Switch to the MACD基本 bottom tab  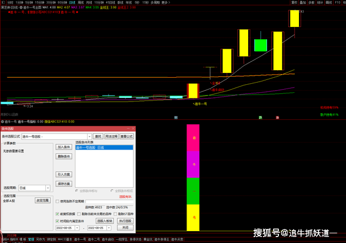(64, 239)
